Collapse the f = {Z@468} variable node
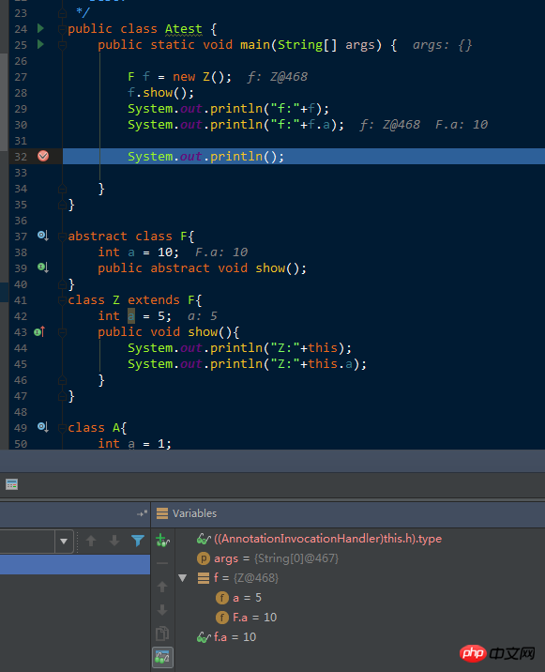The width and height of the screenshot is (545, 672). click(x=183, y=578)
